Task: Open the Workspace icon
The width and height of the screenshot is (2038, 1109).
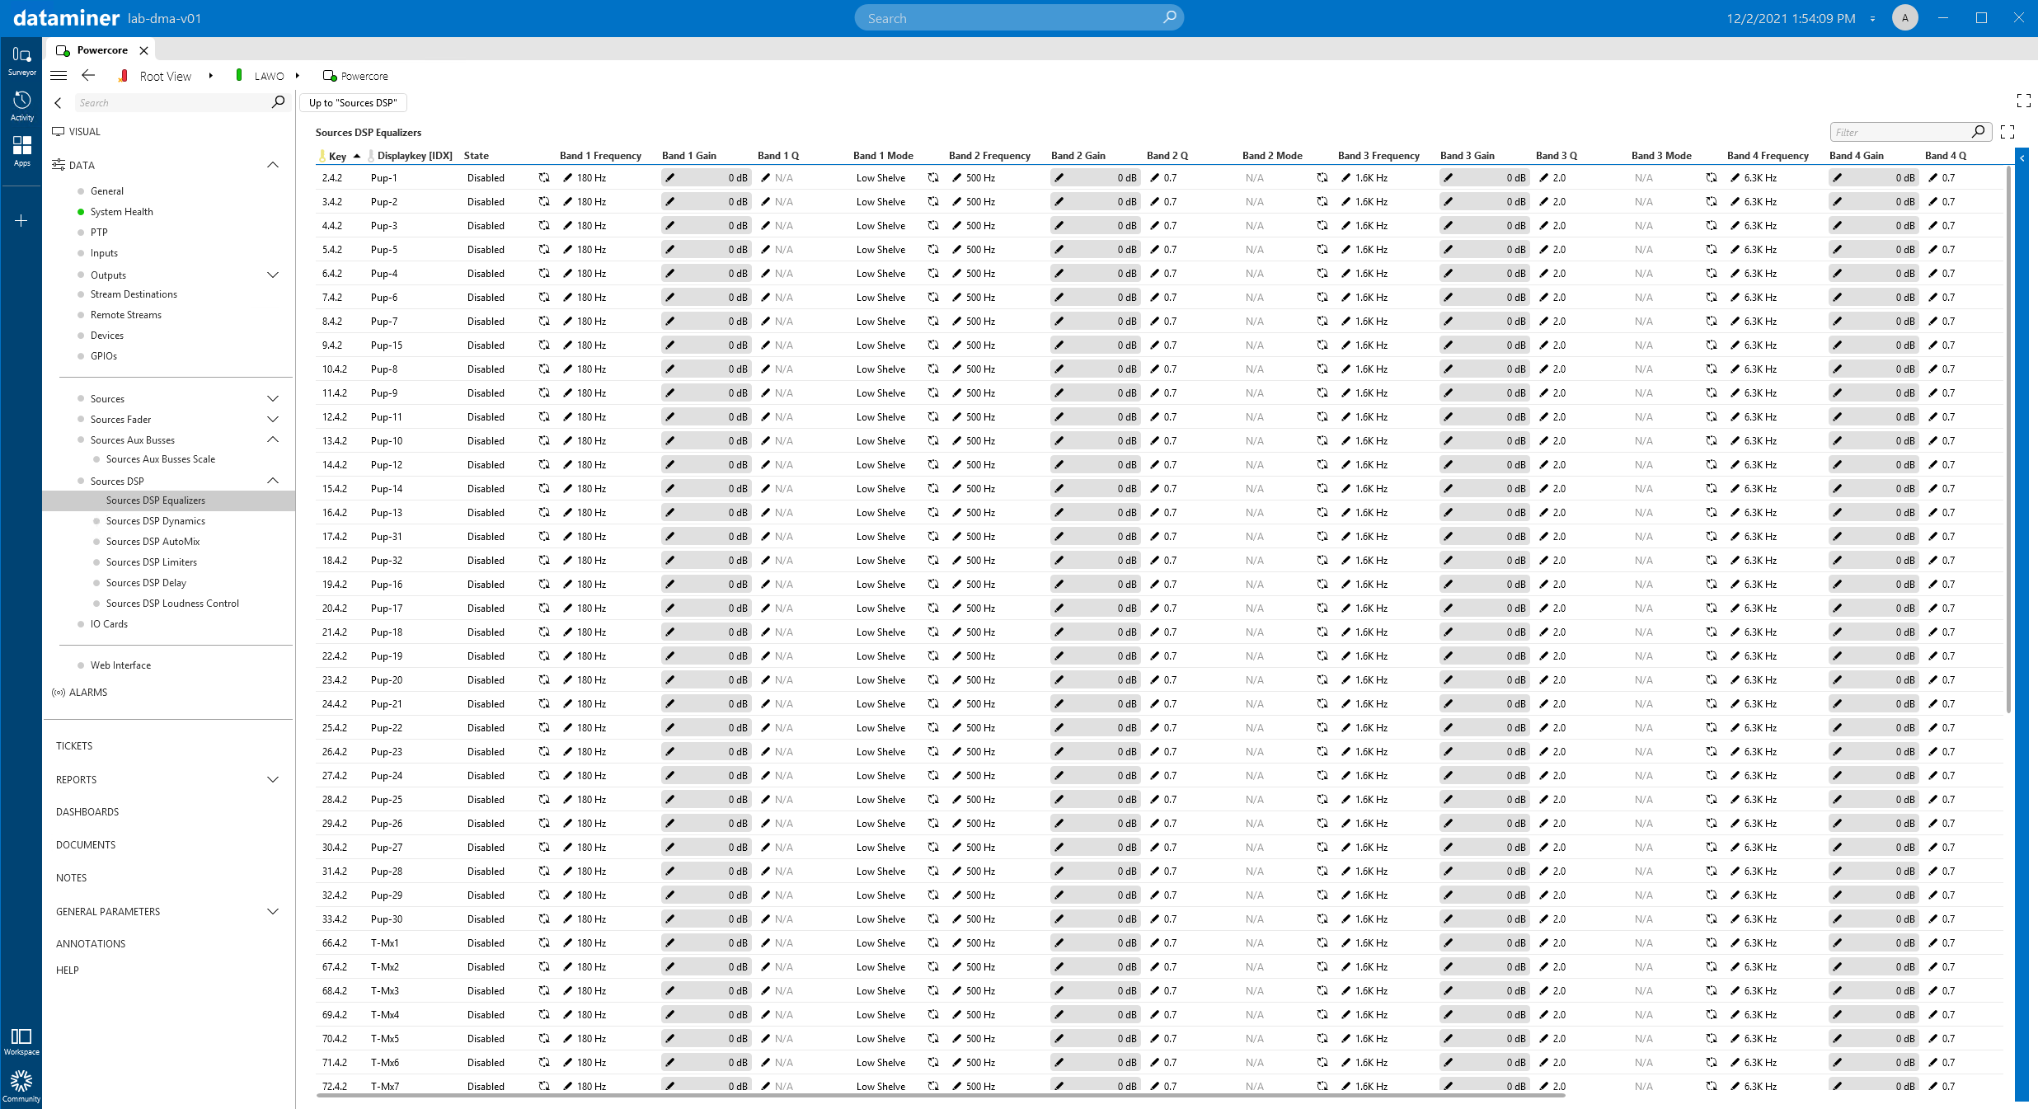Action: click(x=21, y=1041)
